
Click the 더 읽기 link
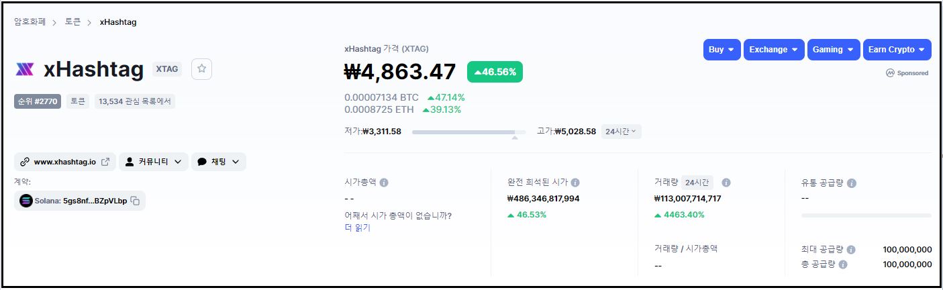357,228
